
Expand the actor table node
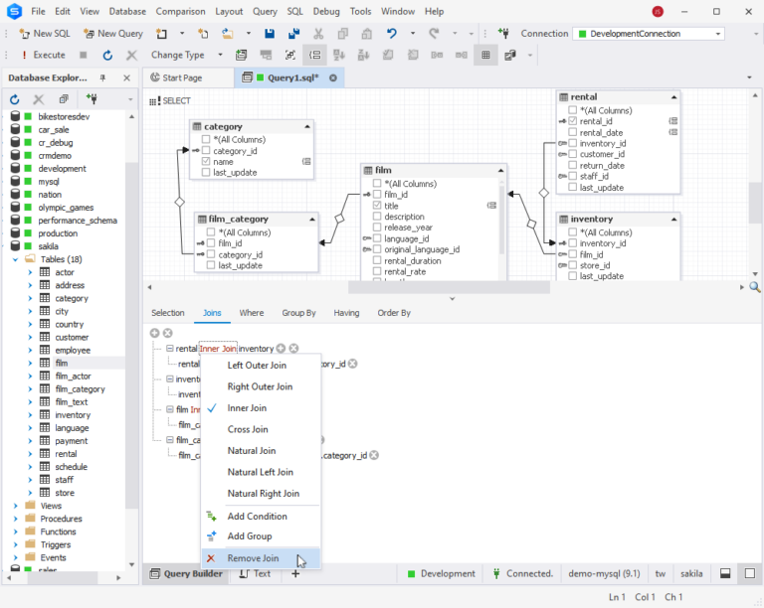pyautogui.click(x=30, y=272)
